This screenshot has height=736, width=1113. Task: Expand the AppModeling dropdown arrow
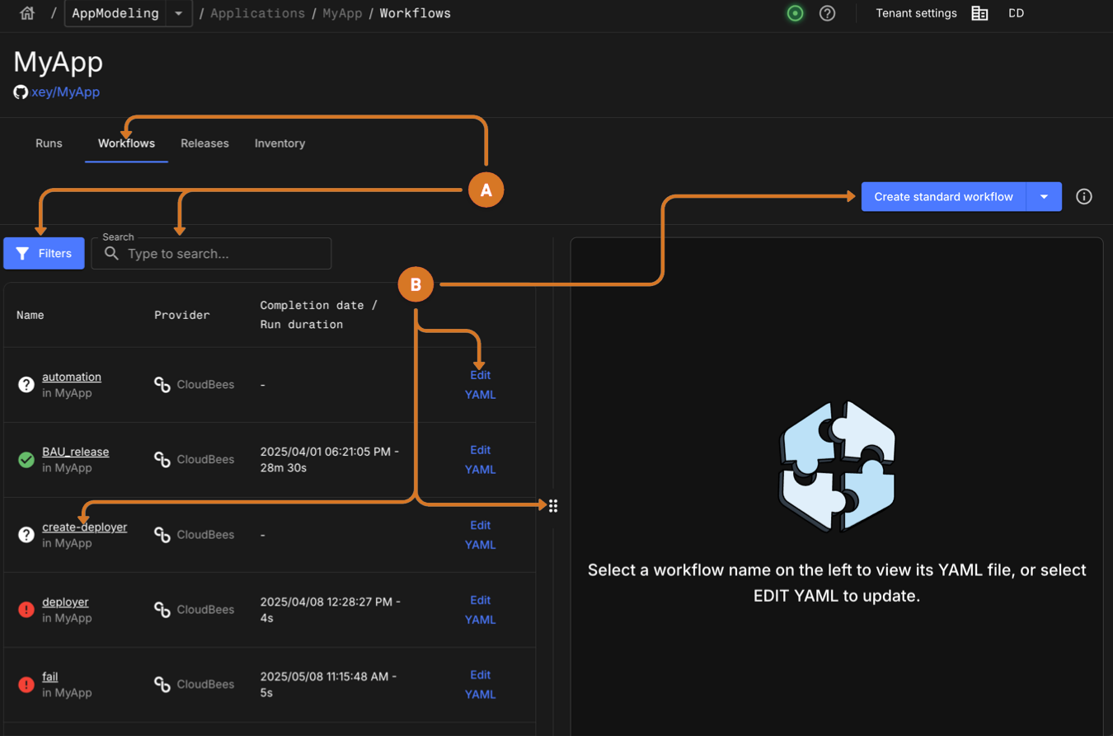pyautogui.click(x=178, y=13)
